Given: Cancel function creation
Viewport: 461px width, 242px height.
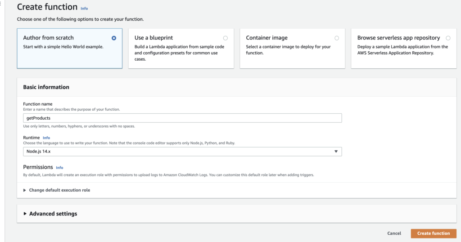Looking at the screenshot, I should click(394, 233).
